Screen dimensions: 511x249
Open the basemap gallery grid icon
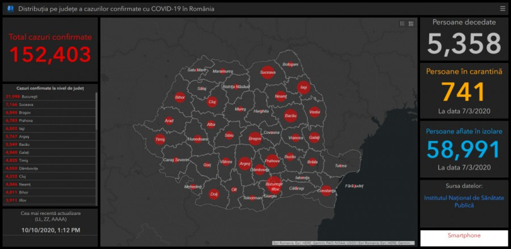(411, 24)
